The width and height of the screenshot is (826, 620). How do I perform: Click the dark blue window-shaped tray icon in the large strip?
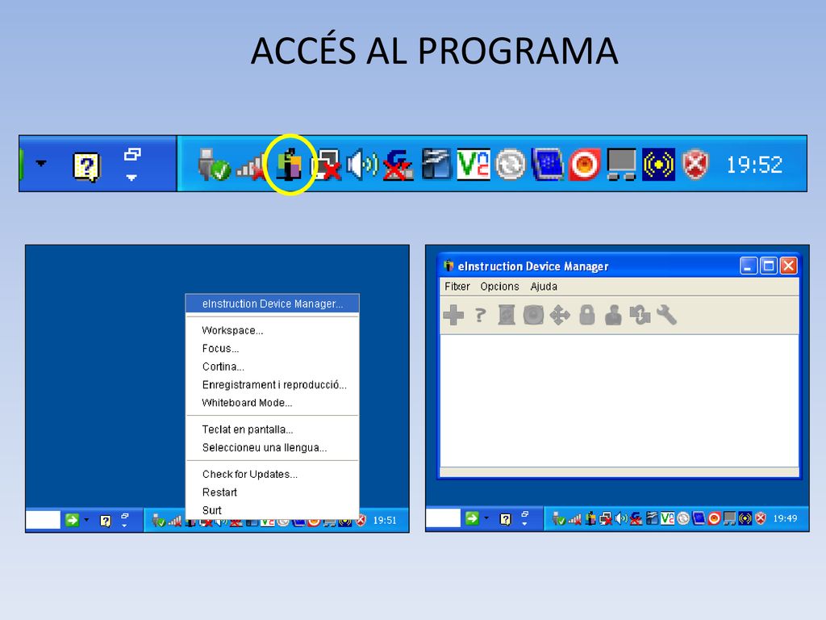click(436, 165)
